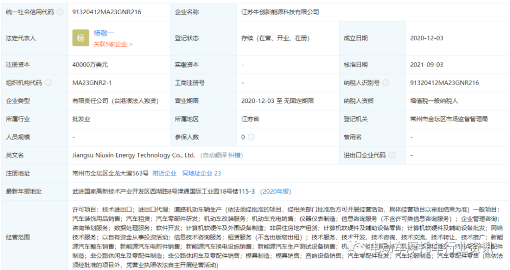Click info icon beside 统一社会信用代码
Screen dimensions: 510x270
pos(60,12)
